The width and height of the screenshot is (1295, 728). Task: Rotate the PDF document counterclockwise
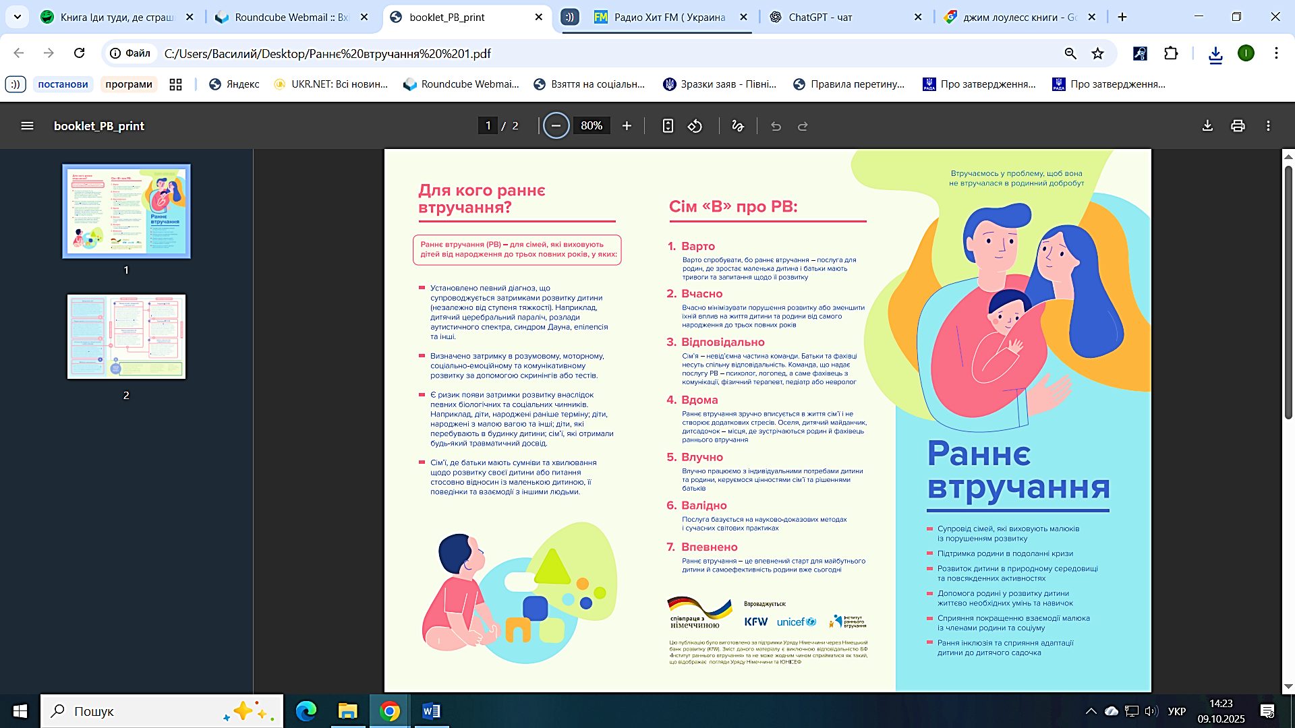coord(695,126)
